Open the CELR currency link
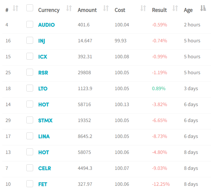The image size is (211, 191). (45, 168)
